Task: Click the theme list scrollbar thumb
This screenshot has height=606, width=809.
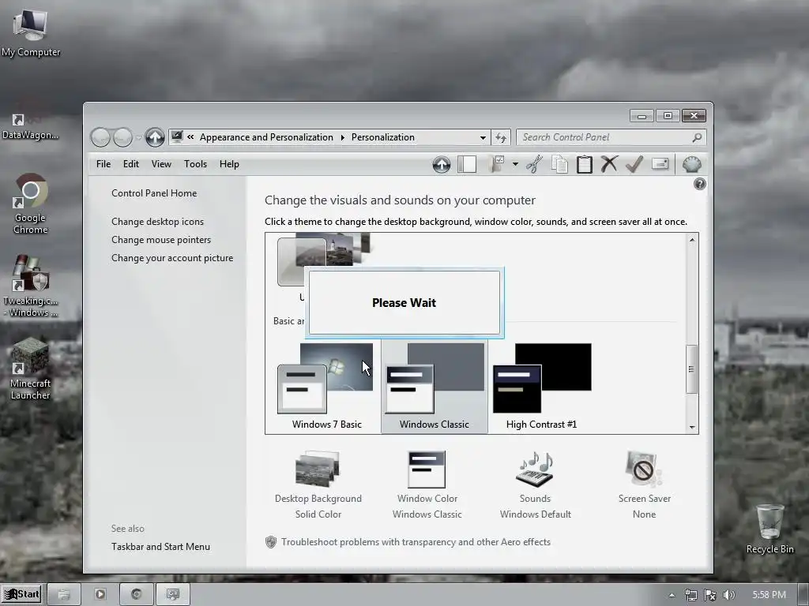Action: pyautogui.click(x=692, y=369)
